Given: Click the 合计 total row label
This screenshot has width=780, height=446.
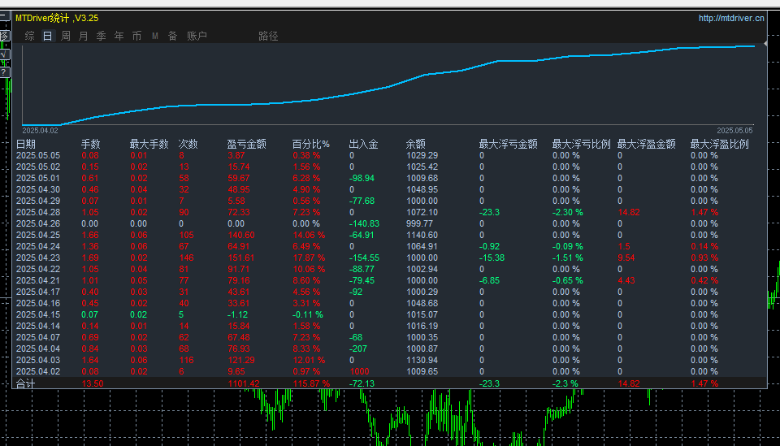Looking at the screenshot, I should 26,383.
